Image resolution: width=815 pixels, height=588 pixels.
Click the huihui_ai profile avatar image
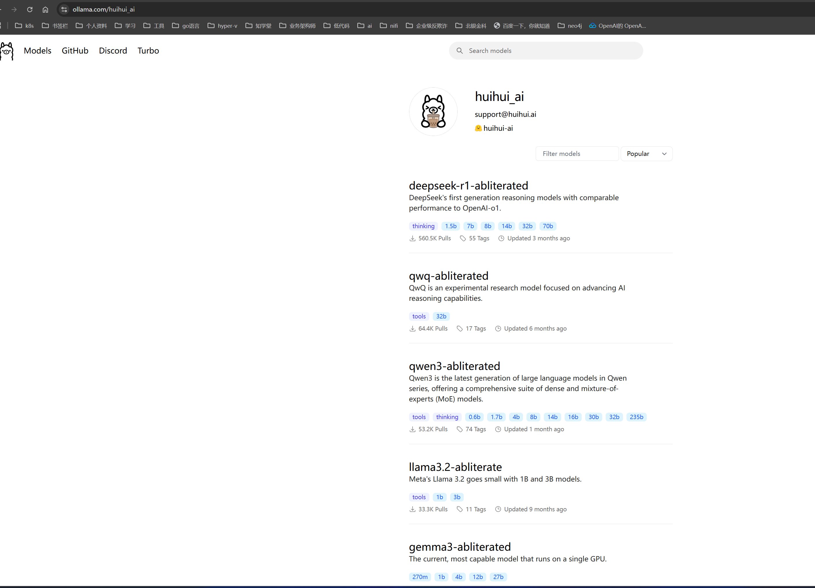(x=433, y=112)
